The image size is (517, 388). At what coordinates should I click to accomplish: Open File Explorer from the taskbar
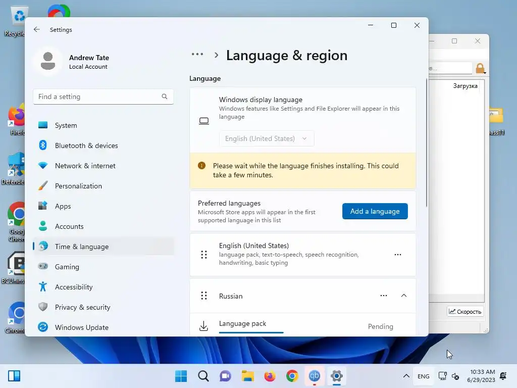[x=247, y=376]
